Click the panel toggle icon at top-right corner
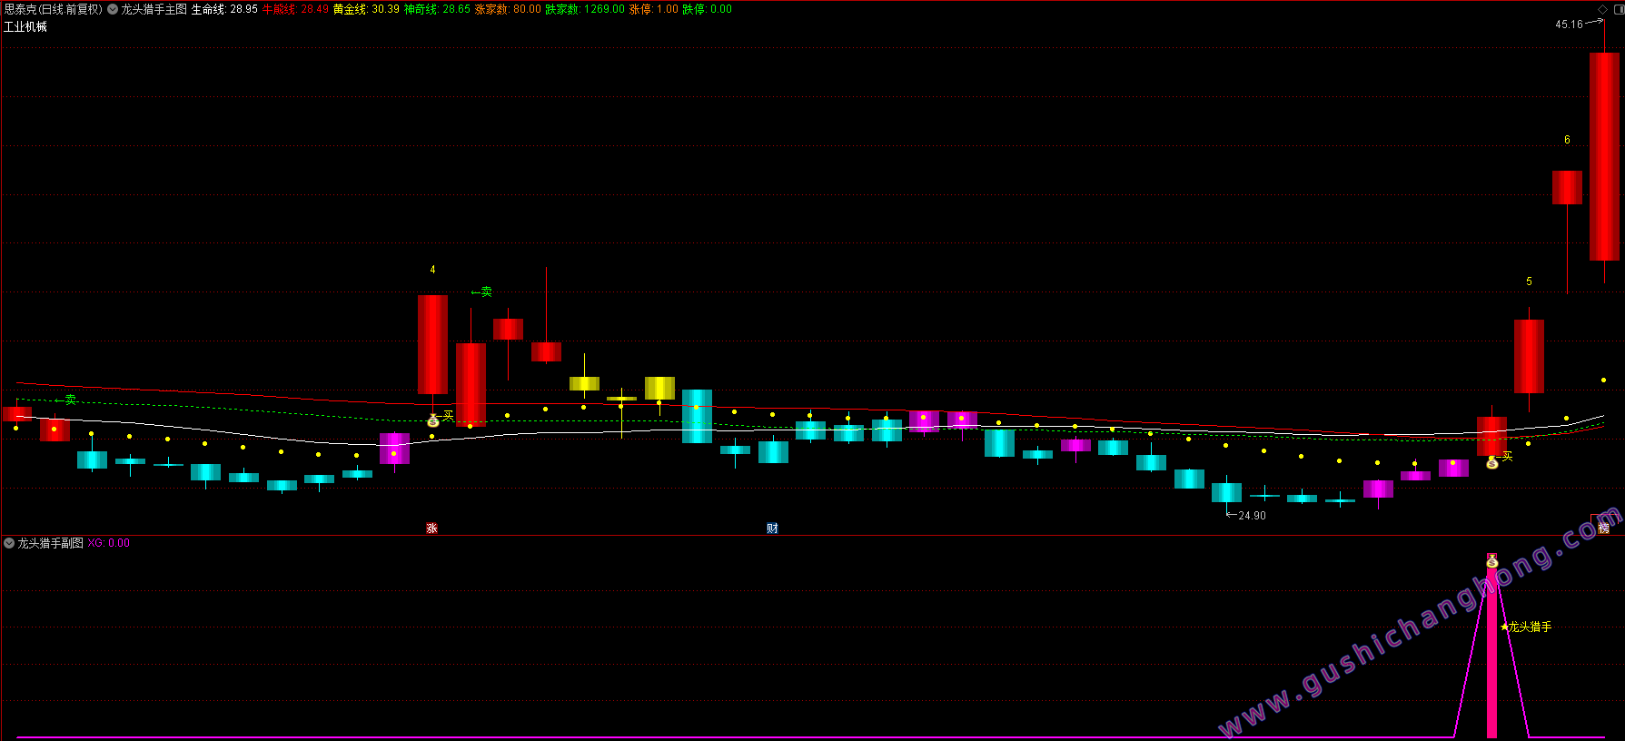This screenshot has height=741, width=1625. (1619, 9)
